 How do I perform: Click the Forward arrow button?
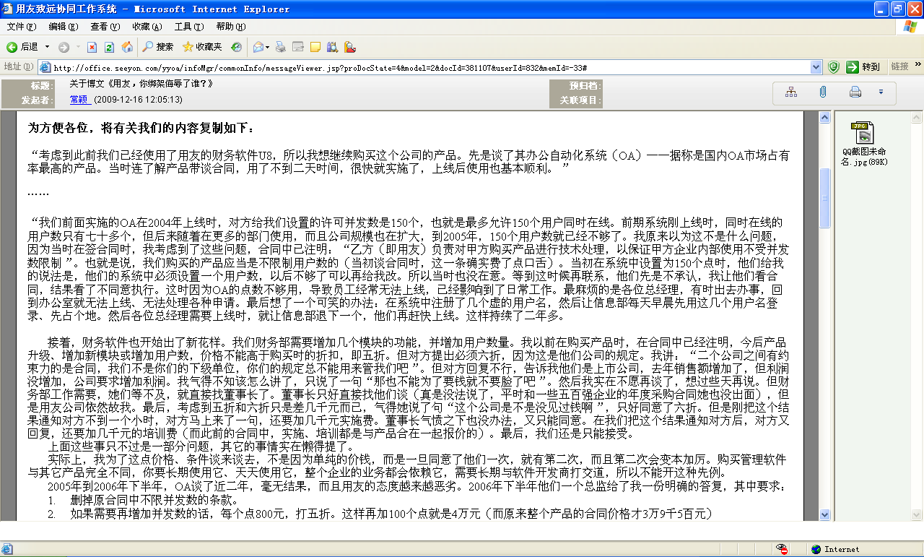[x=64, y=47]
